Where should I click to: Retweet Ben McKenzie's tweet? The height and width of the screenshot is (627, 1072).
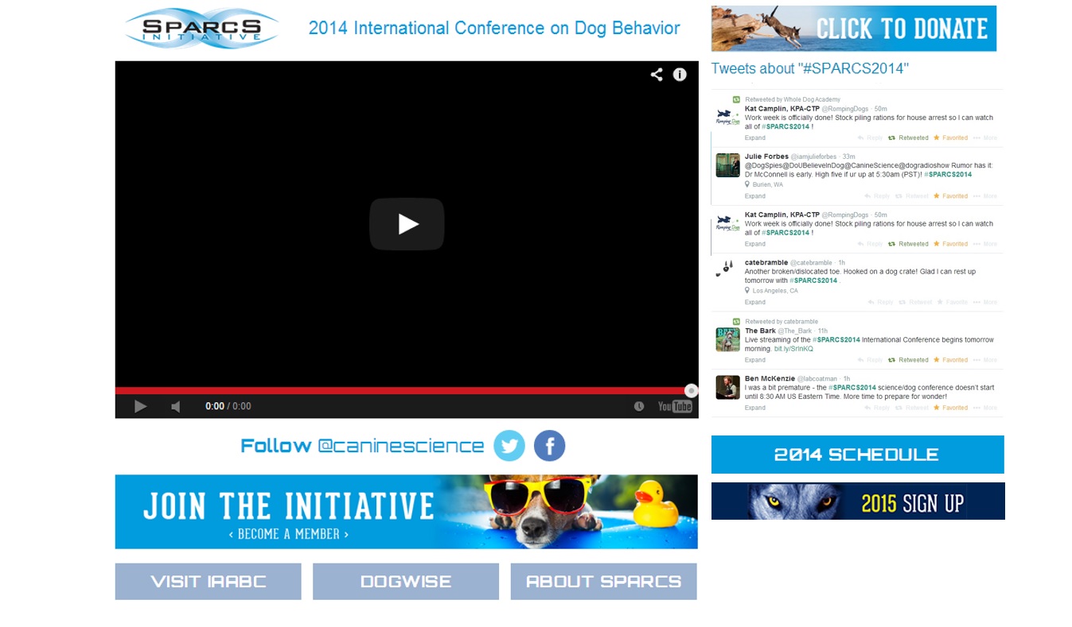coord(912,408)
